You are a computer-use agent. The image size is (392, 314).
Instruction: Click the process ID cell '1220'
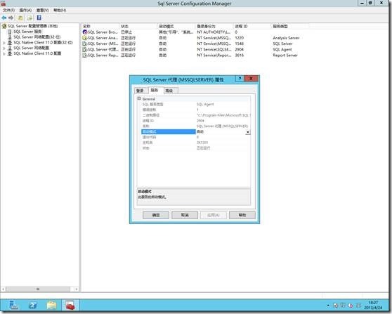point(239,38)
